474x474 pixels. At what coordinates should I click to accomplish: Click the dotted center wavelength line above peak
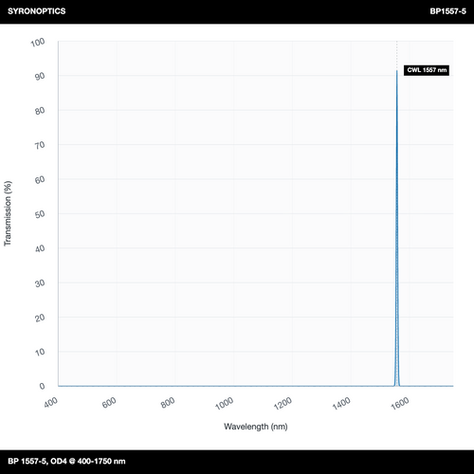(397, 55)
